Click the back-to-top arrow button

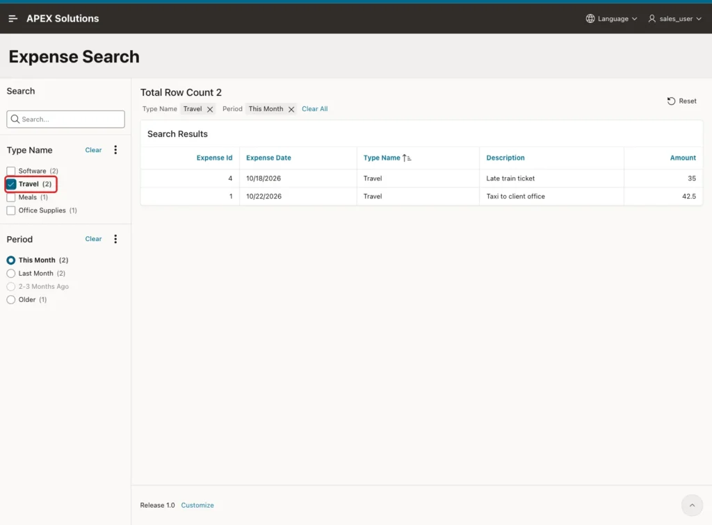[692, 505]
